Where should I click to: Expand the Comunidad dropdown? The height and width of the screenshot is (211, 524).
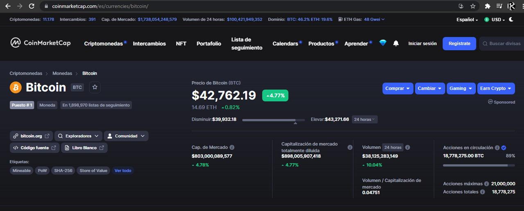(126, 136)
